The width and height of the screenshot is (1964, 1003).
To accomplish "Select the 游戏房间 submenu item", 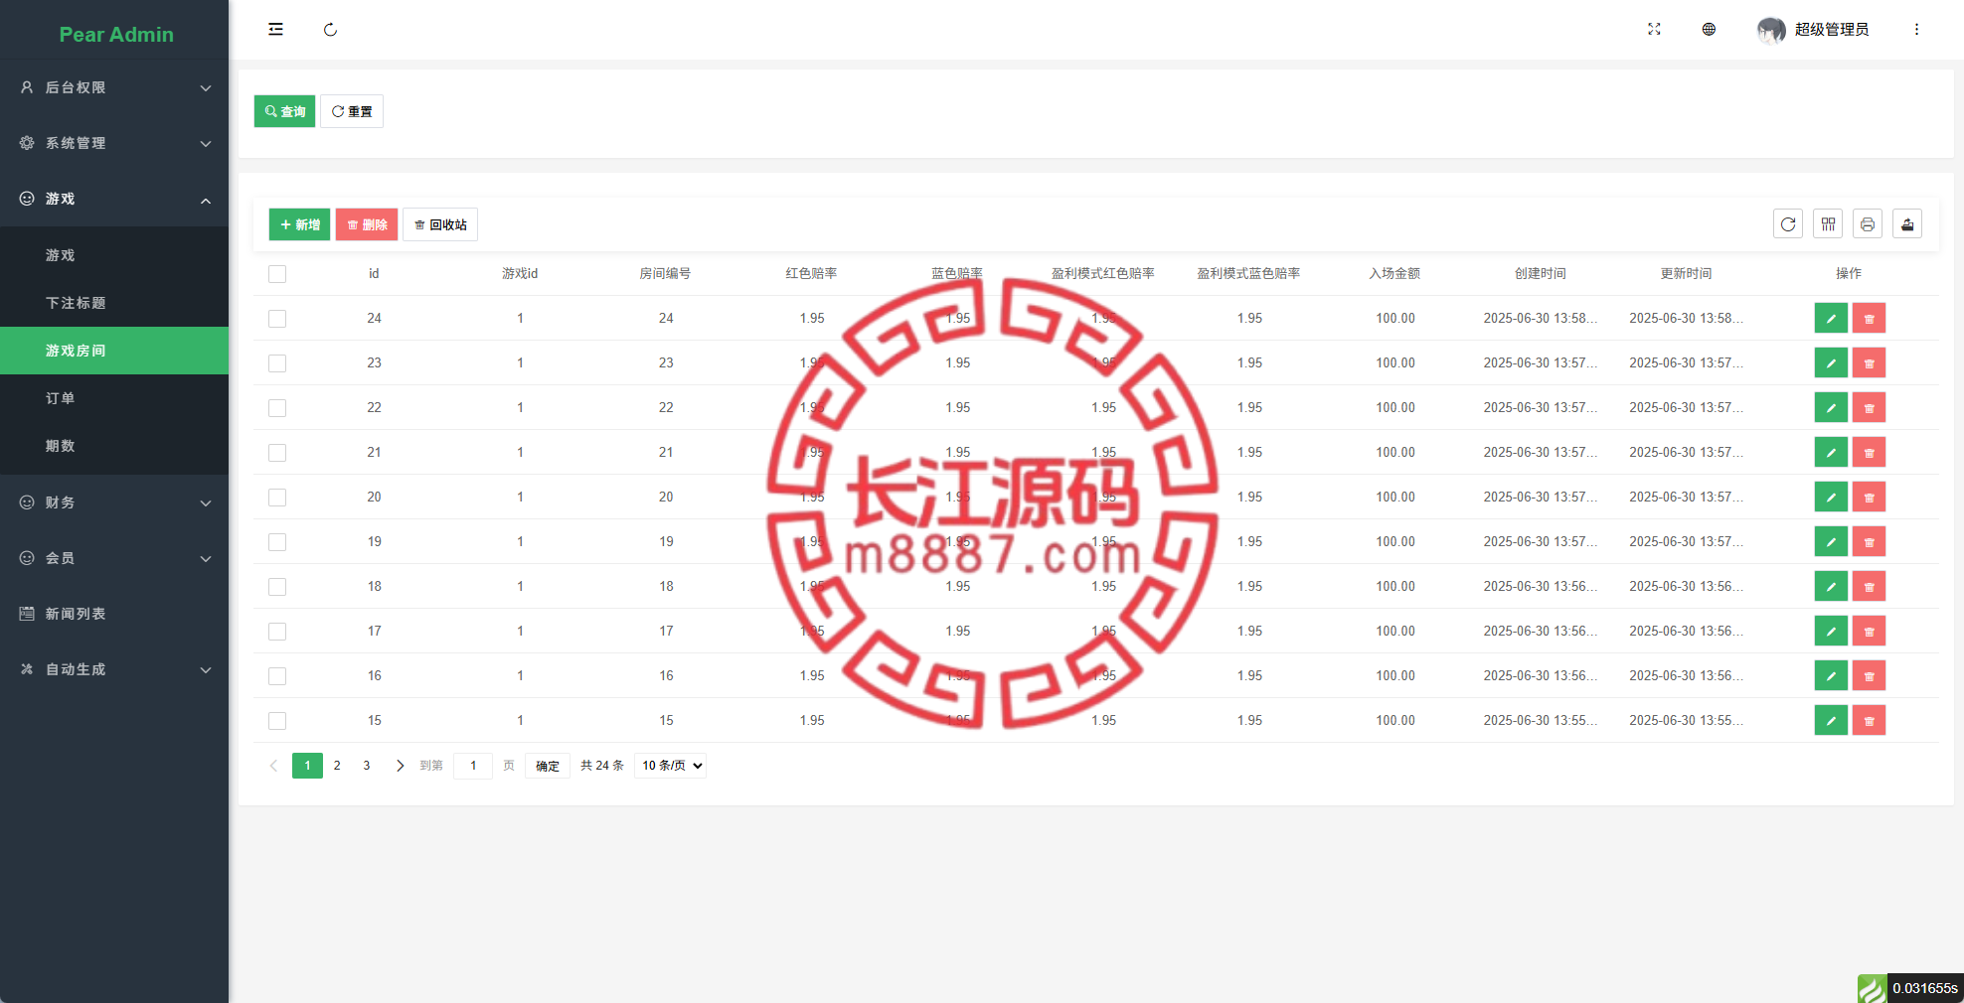I will (x=114, y=351).
